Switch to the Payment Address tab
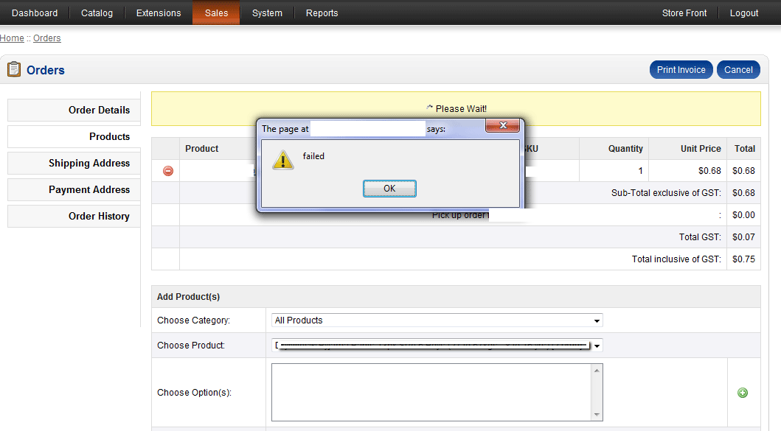Image resolution: width=781 pixels, height=431 pixels. pos(74,189)
